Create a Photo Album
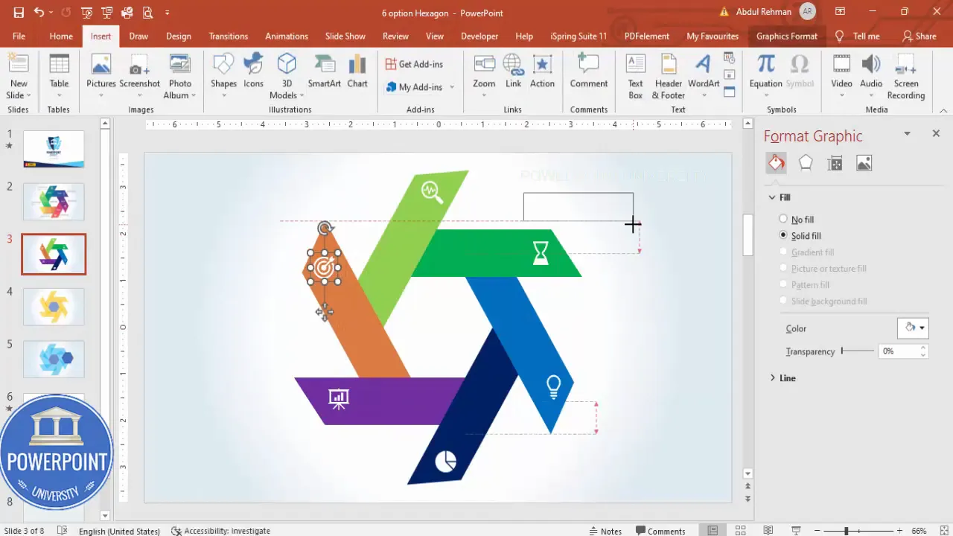This screenshot has width=953, height=536. [x=179, y=77]
